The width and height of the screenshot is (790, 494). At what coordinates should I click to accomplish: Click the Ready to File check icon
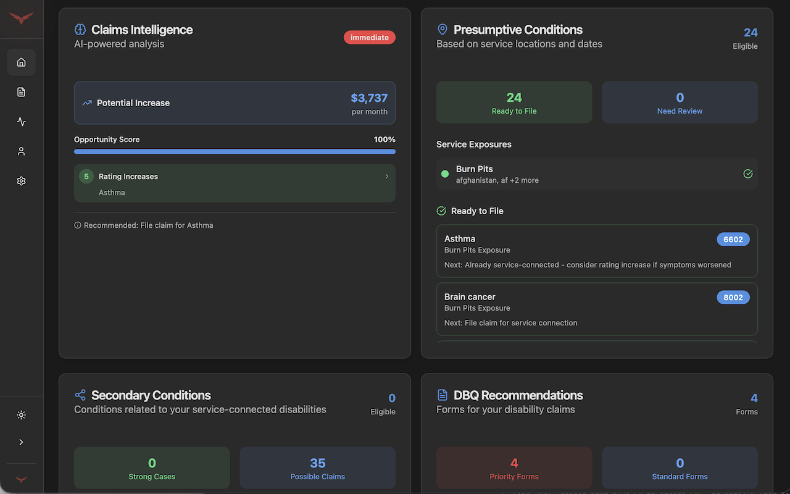(441, 211)
